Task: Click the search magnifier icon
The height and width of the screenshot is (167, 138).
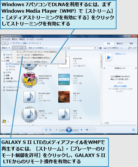Action: [95, 48]
